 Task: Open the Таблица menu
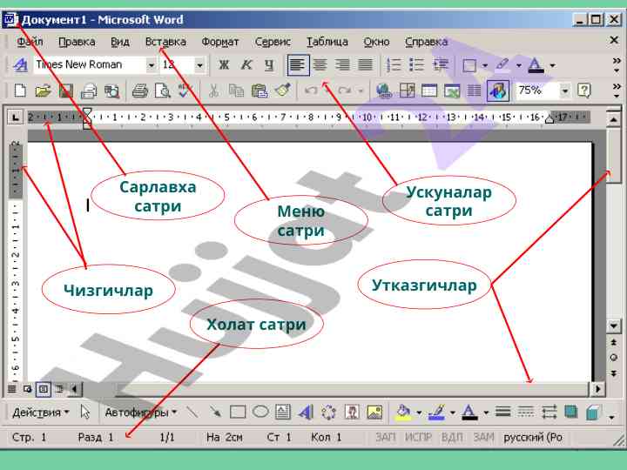tap(327, 42)
